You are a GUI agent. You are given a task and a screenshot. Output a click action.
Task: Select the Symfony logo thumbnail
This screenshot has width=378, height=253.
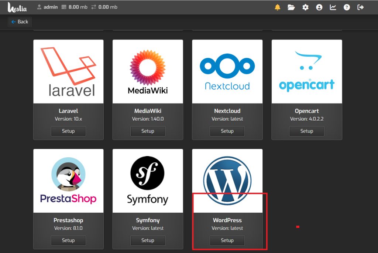click(148, 181)
